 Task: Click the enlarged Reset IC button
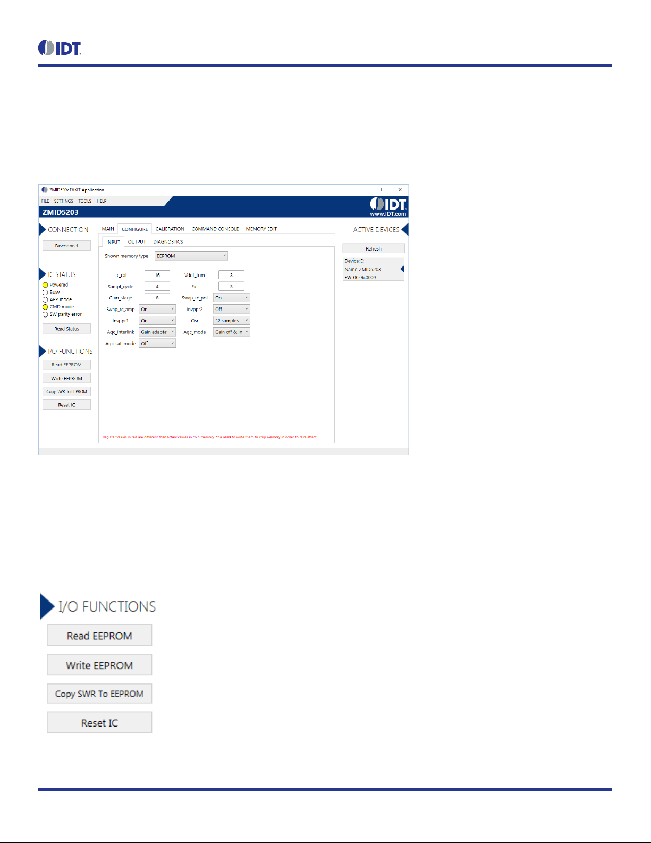99,723
